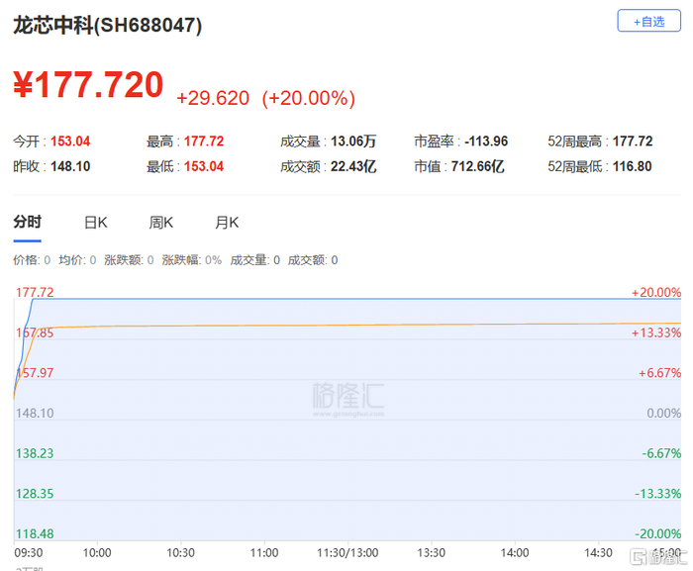The width and height of the screenshot is (693, 571).
Task: Click time axis label 09:30
Action: (29, 553)
